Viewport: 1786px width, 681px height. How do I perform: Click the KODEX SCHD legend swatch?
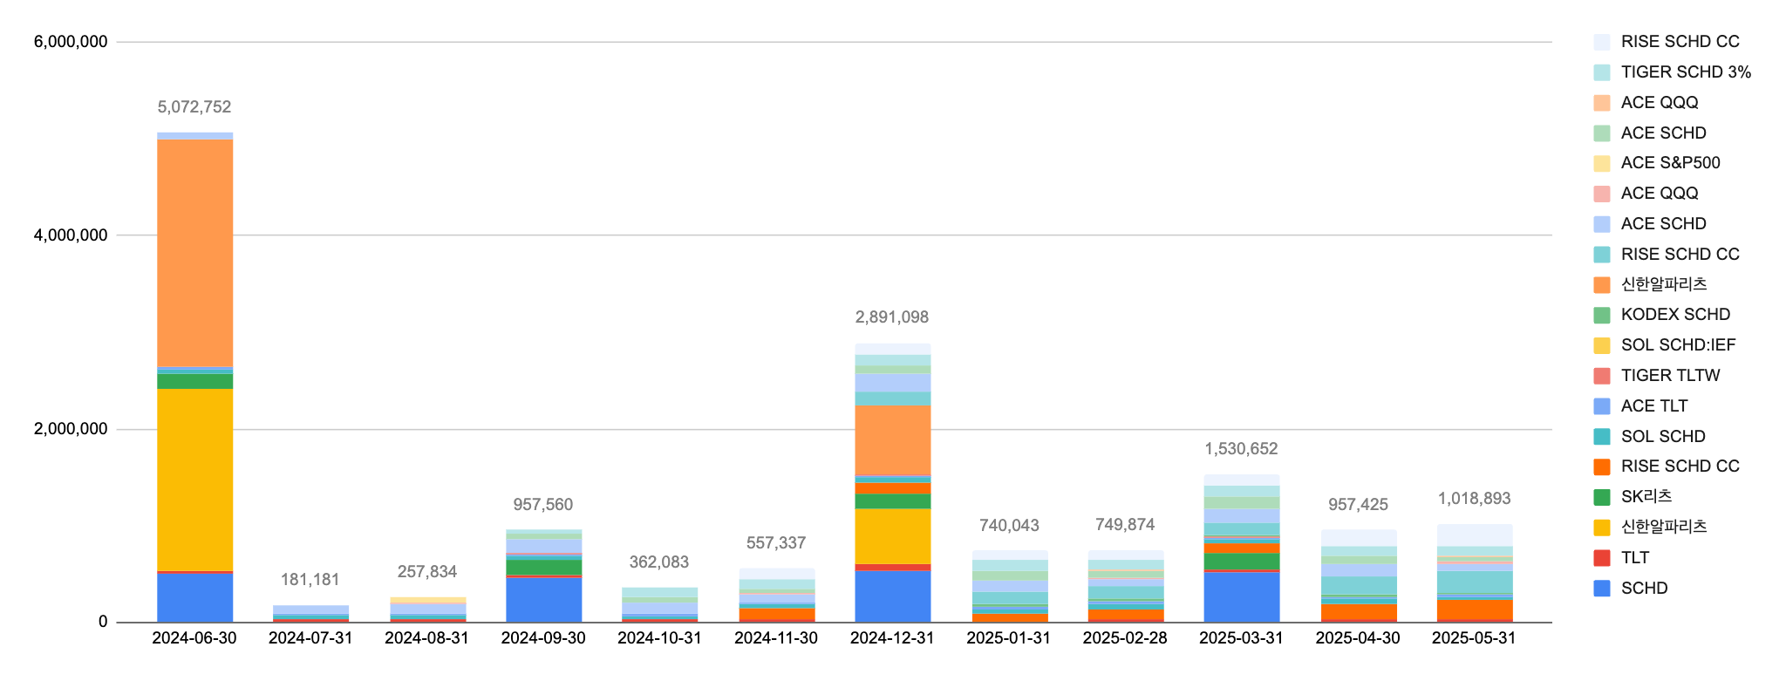pyautogui.click(x=1601, y=315)
